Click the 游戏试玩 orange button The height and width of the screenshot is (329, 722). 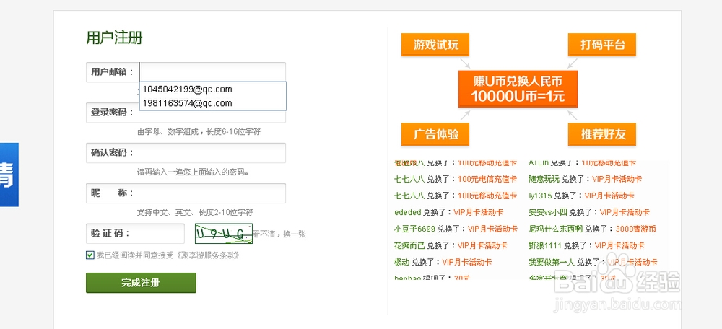tap(435, 45)
